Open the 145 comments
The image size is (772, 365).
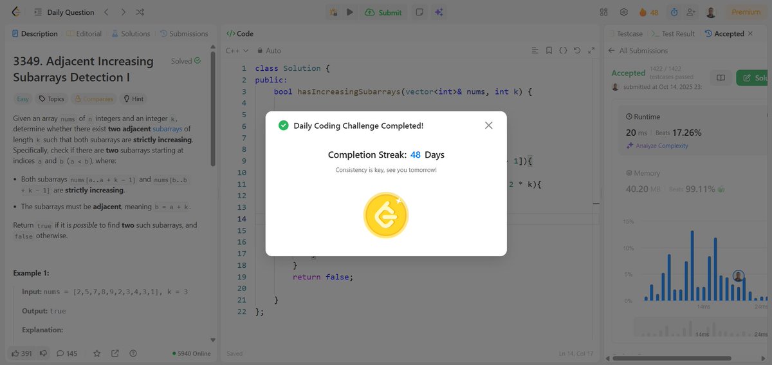pyautogui.click(x=67, y=353)
